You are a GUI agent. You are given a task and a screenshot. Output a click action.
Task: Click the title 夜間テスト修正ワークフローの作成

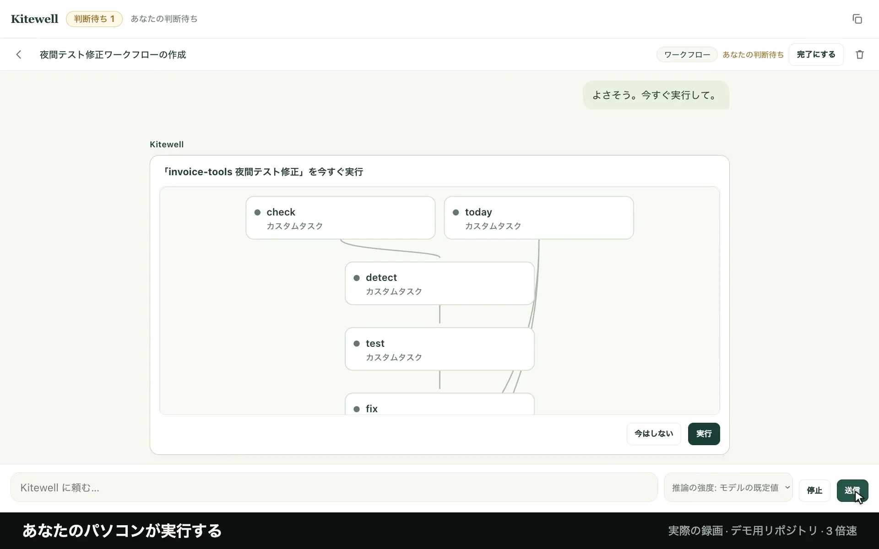click(x=113, y=54)
